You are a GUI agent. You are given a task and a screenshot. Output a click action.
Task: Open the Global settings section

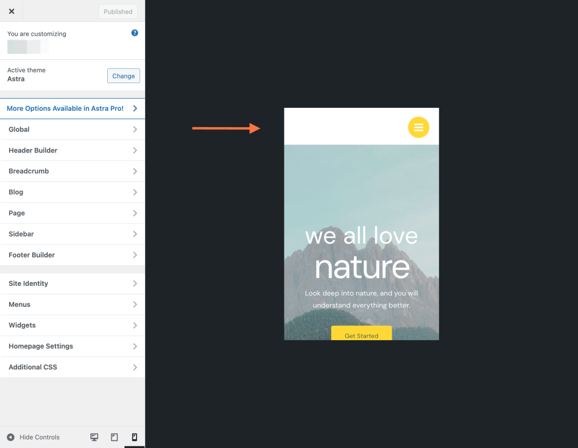72,129
